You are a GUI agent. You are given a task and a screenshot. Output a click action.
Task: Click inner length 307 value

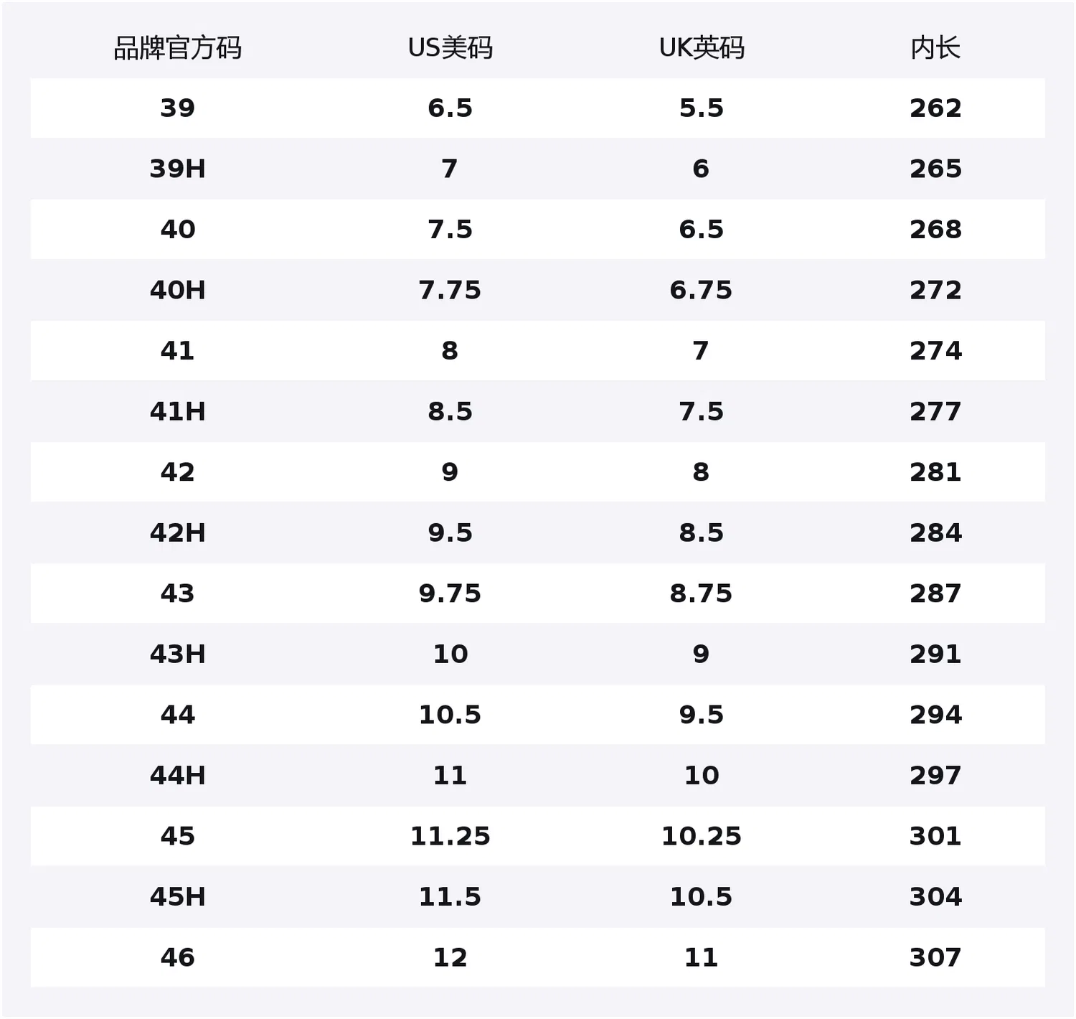(935, 957)
